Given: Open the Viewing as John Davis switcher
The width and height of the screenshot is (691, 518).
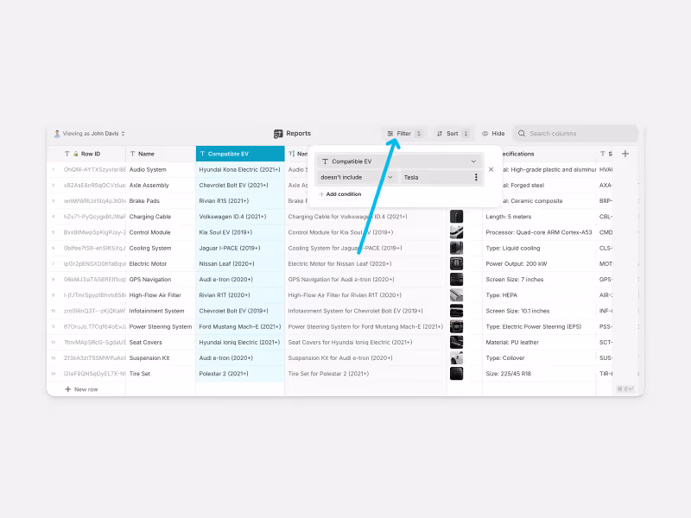Looking at the screenshot, I should click(90, 134).
